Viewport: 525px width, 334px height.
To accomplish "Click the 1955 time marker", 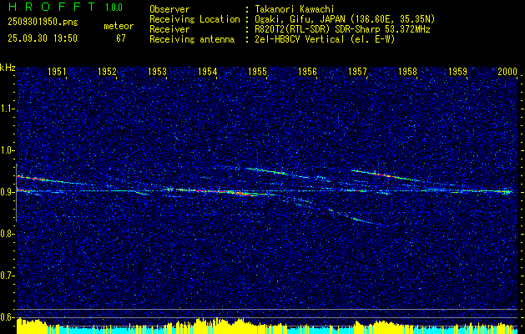I will [257, 71].
